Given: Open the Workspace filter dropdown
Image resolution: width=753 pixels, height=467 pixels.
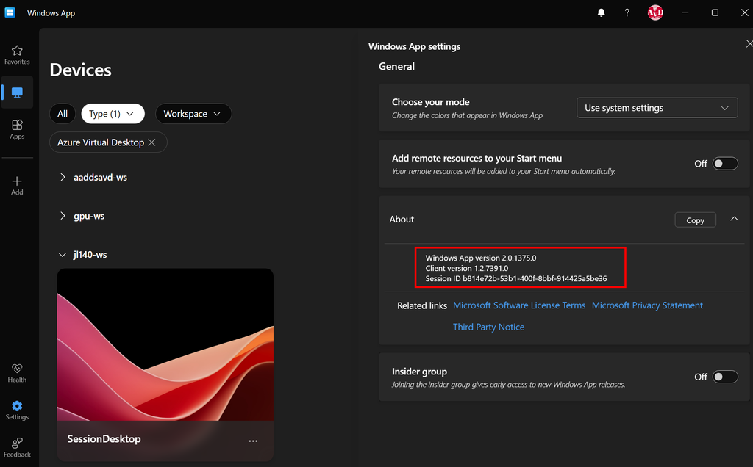Looking at the screenshot, I should (x=193, y=114).
